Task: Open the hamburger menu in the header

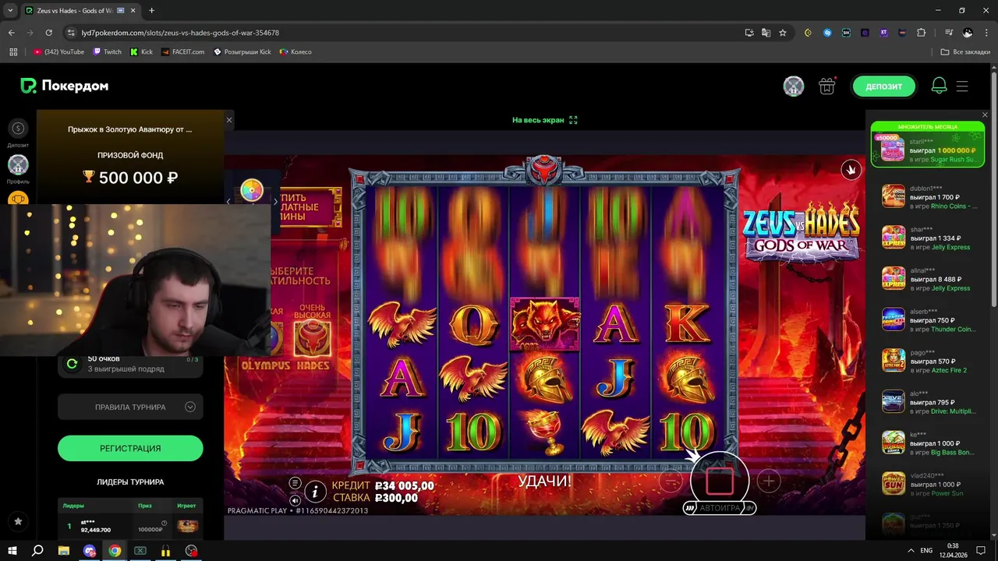Action: 962,86
